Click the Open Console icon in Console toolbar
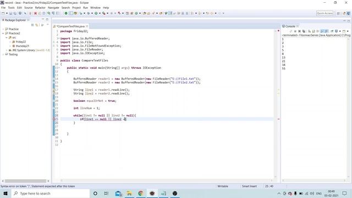 click(x=344, y=31)
